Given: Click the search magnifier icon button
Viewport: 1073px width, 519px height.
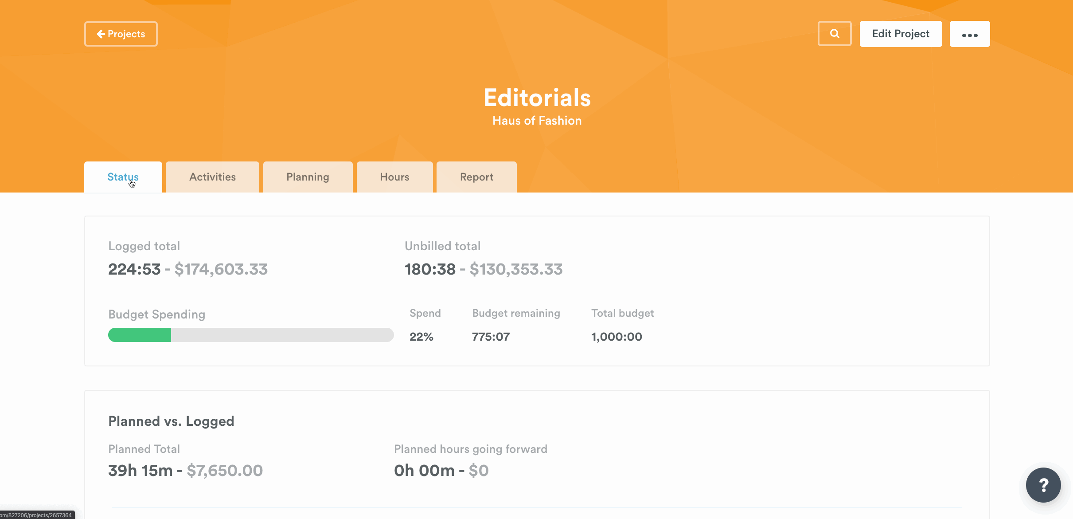Looking at the screenshot, I should [834, 34].
